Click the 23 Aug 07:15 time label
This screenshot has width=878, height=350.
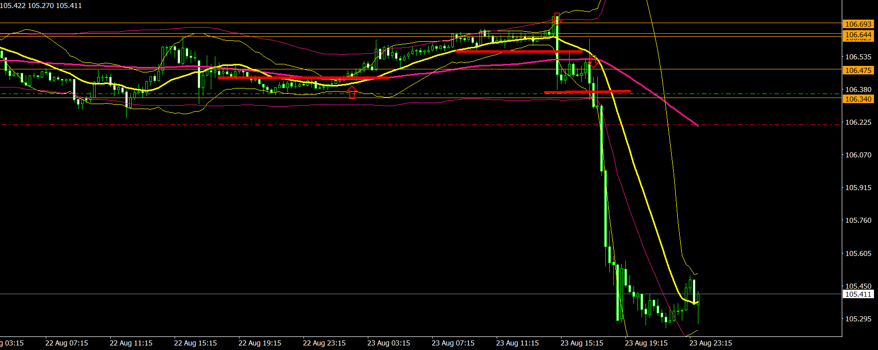(453, 343)
